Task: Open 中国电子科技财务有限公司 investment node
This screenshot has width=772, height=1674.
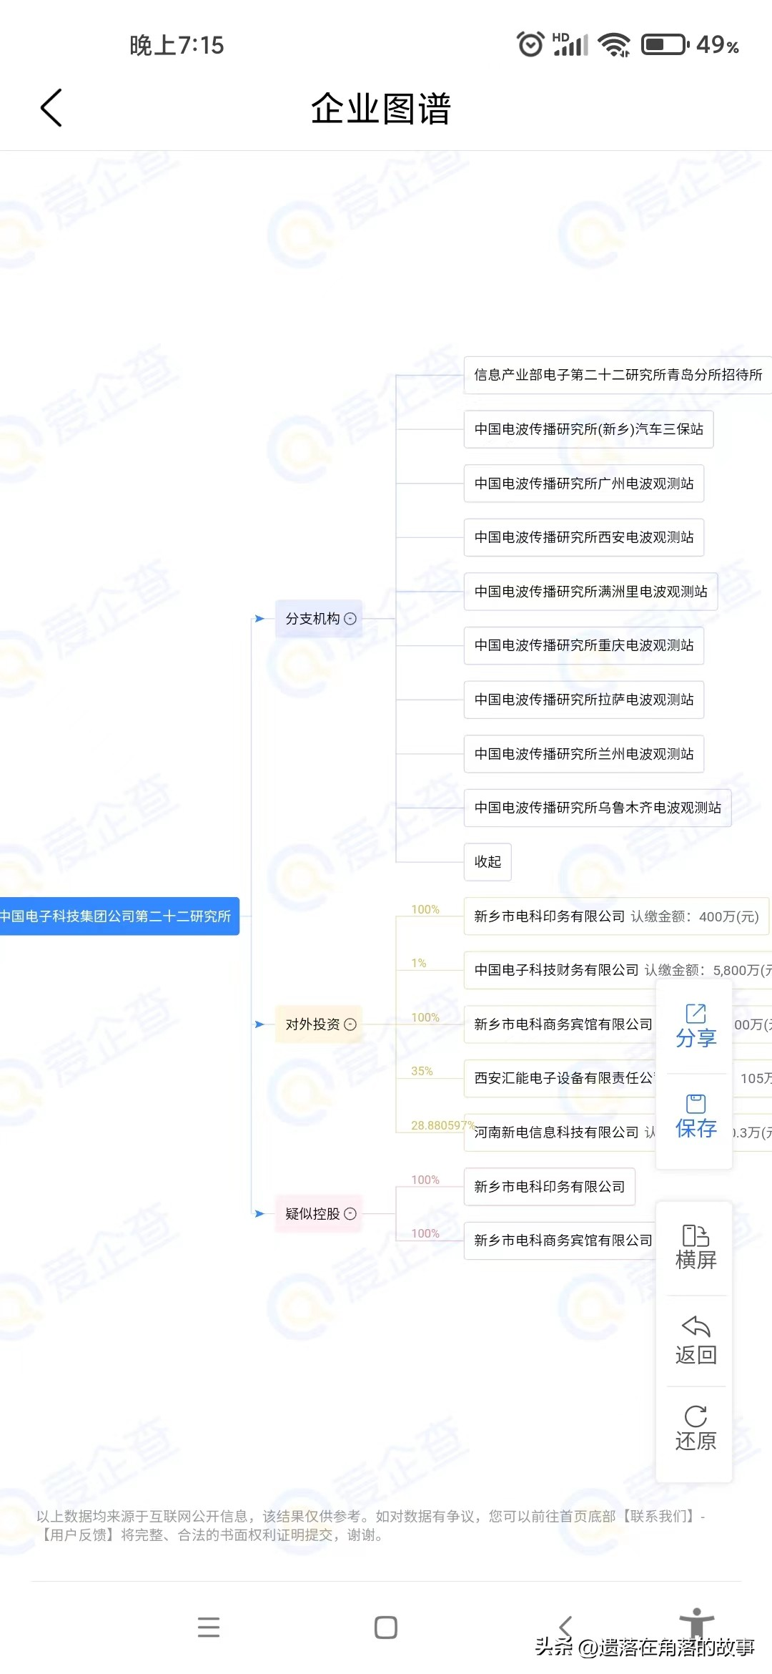Action: 618,970
